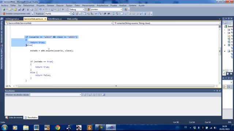234x131 pixels.
Task: Click the Install web components icon
Action: (x=4, y=14)
